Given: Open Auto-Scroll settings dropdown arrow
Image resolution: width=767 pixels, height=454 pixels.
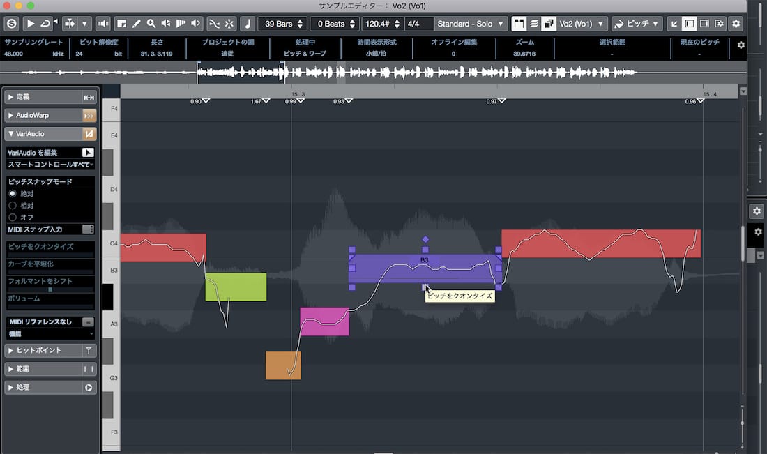Looking at the screenshot, I should 84,24.
